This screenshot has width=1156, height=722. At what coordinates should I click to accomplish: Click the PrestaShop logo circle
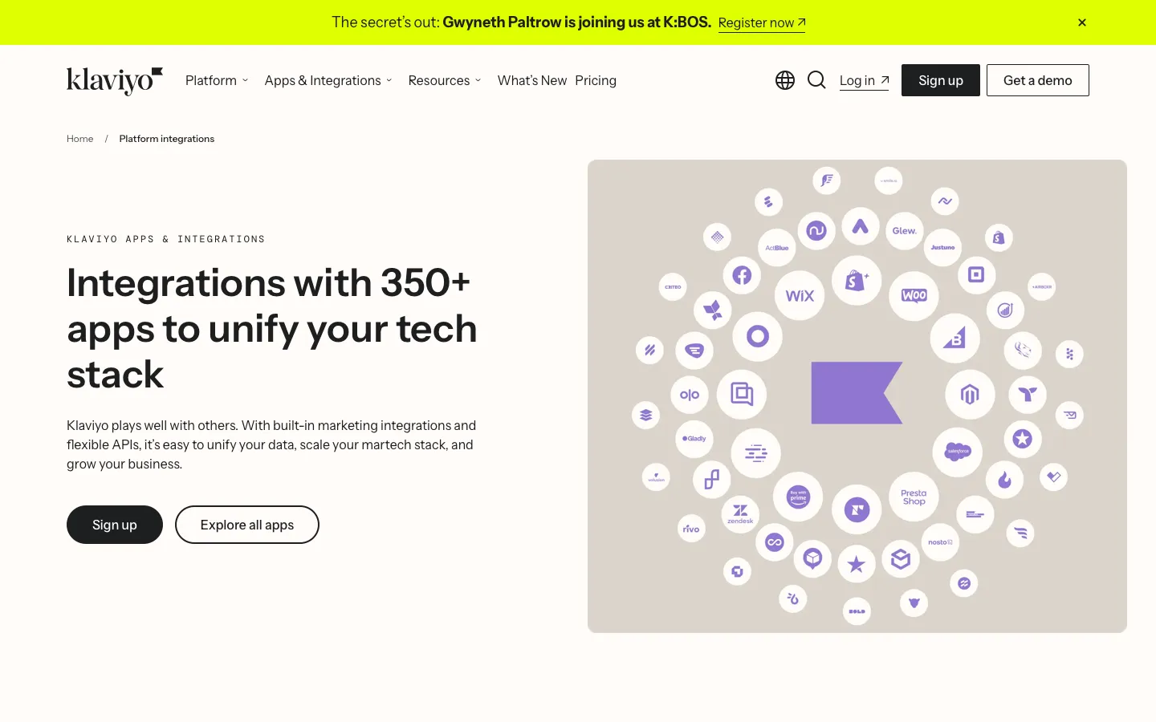click(x=914, y=497)
